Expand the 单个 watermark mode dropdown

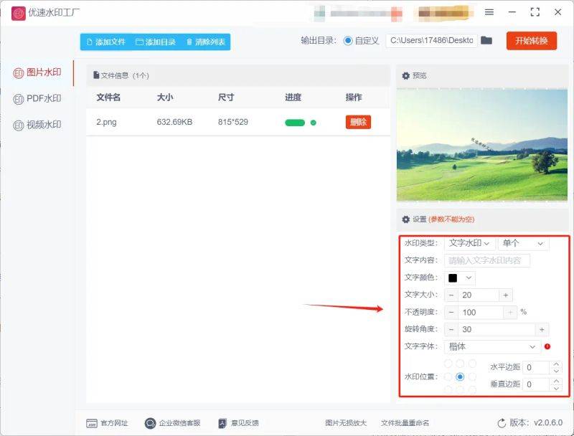click(523, 243)
